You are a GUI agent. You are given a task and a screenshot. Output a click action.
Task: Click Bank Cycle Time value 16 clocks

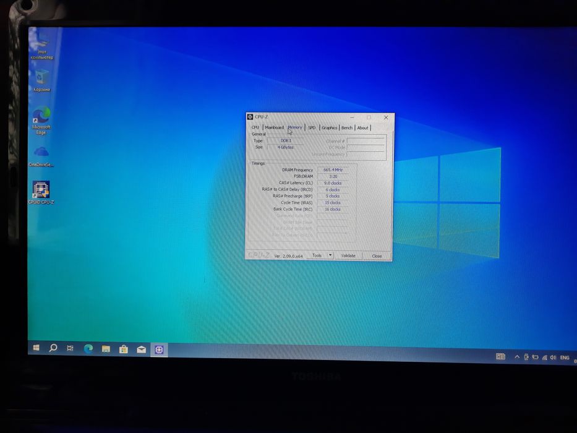[333, 209]
